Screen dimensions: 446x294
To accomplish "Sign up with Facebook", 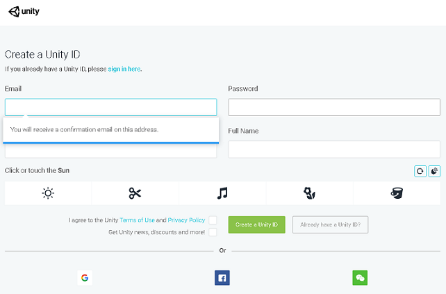I will [x=222, y=278].
